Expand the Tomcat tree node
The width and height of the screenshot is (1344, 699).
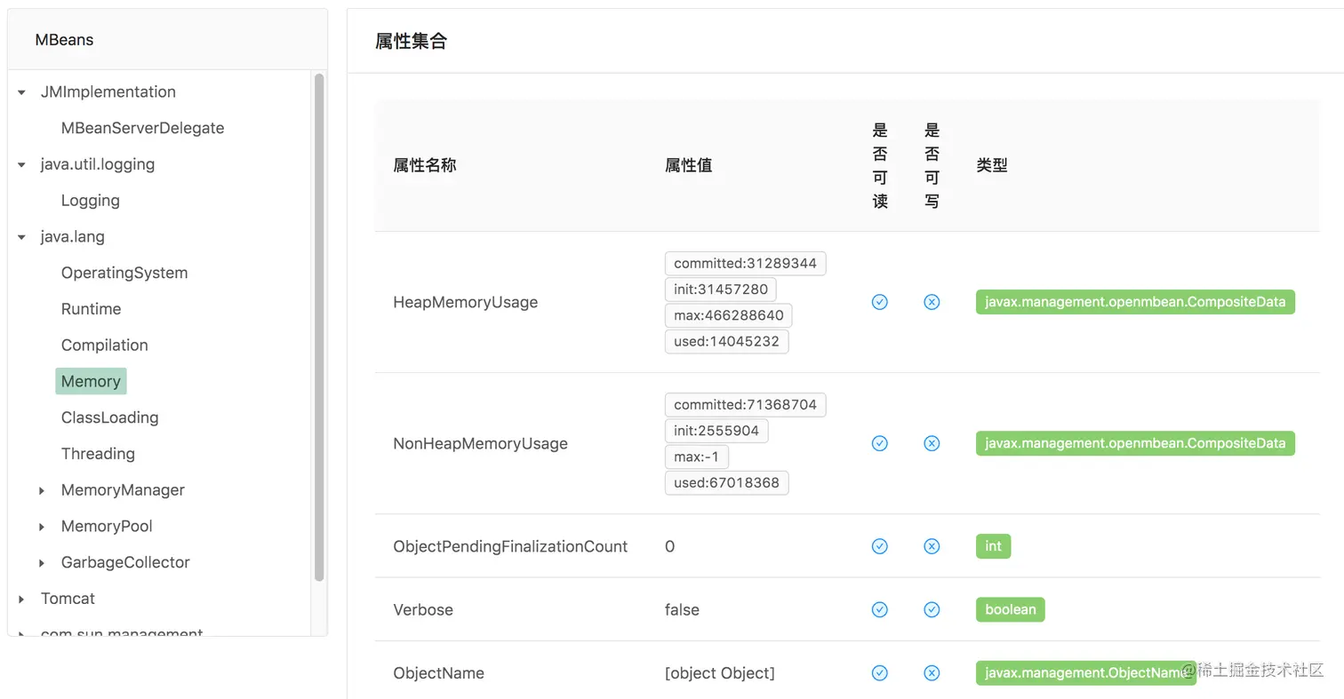click(21, 600)
